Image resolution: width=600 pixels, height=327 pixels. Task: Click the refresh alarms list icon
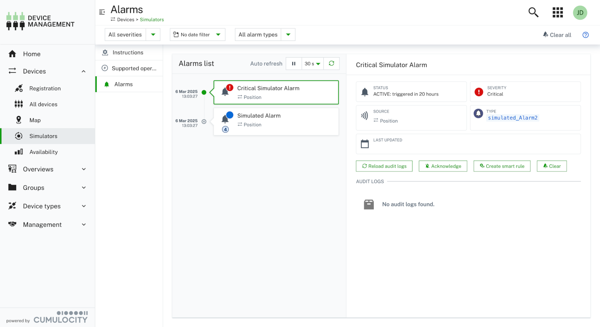pyautogui.click(x=331, y=63)
